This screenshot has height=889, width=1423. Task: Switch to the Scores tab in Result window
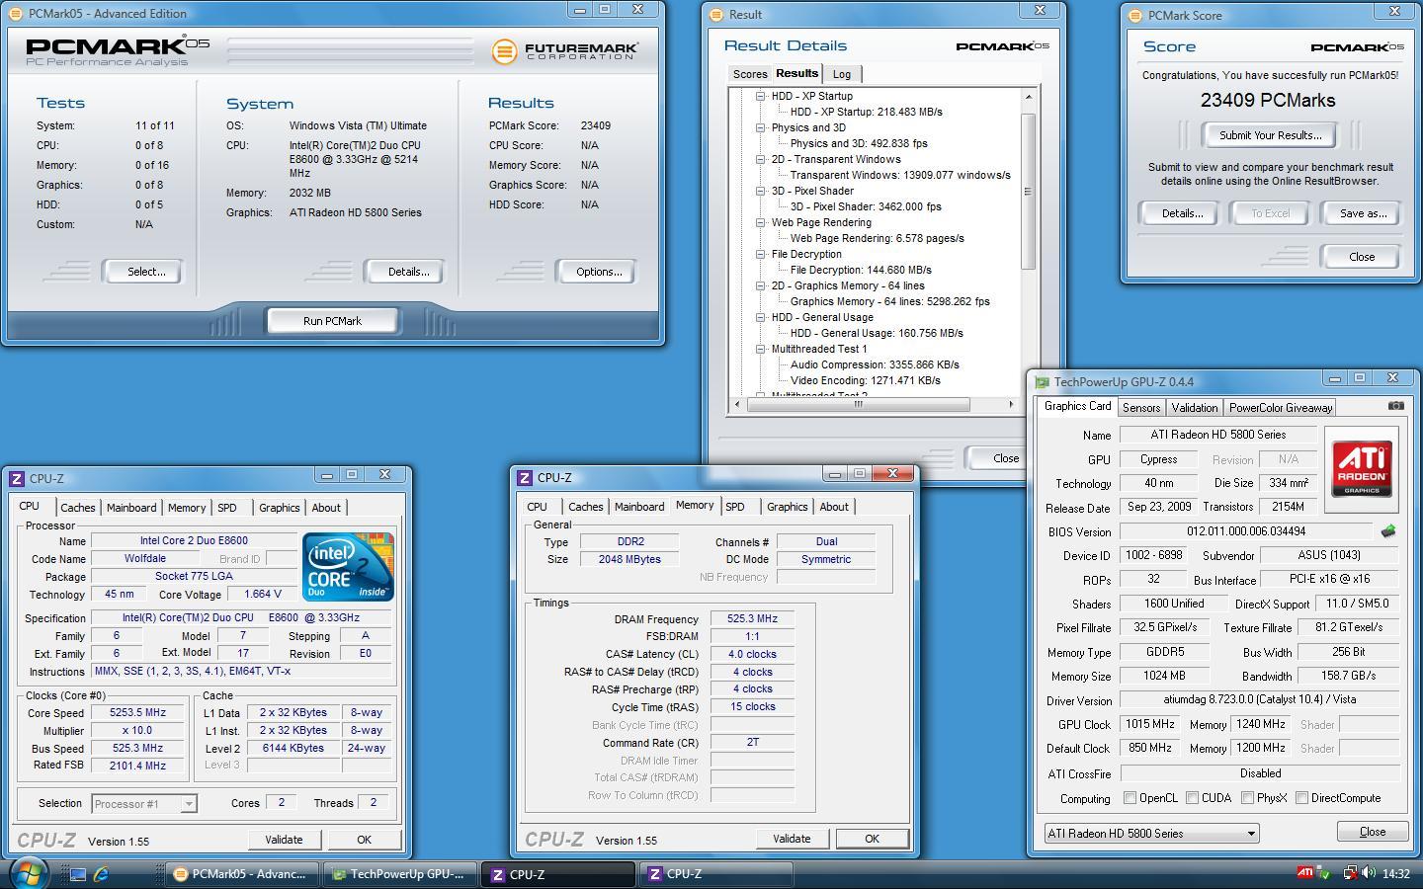(x=749, y=74)
